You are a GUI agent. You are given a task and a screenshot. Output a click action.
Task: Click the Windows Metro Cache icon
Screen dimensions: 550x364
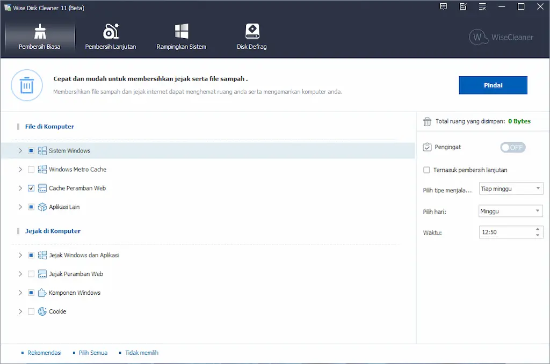(42, 169)
